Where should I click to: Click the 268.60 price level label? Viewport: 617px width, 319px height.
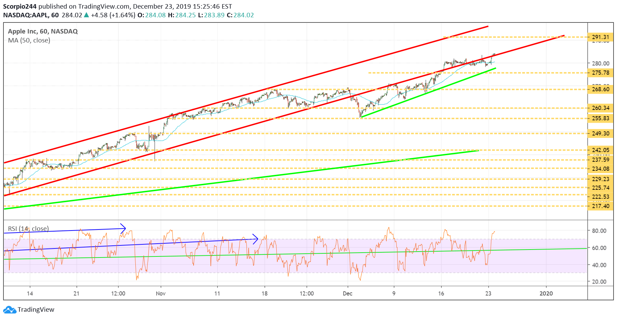[x=600, y=89]
